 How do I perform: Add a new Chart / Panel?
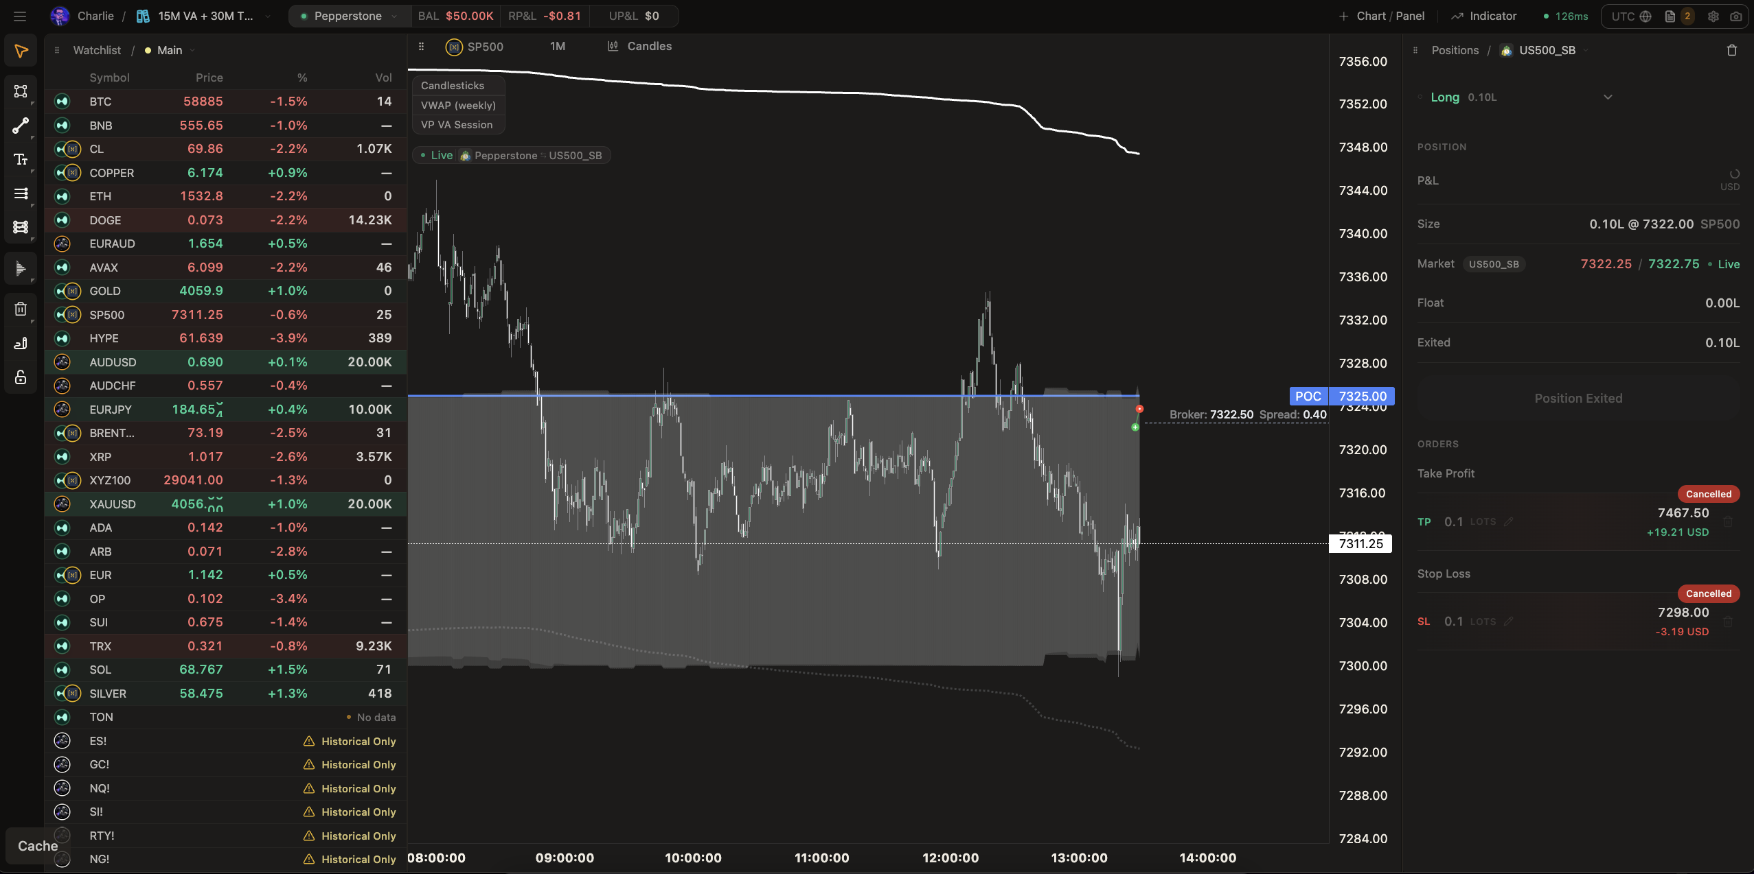pyautogui.click(x=1382, y=16)
